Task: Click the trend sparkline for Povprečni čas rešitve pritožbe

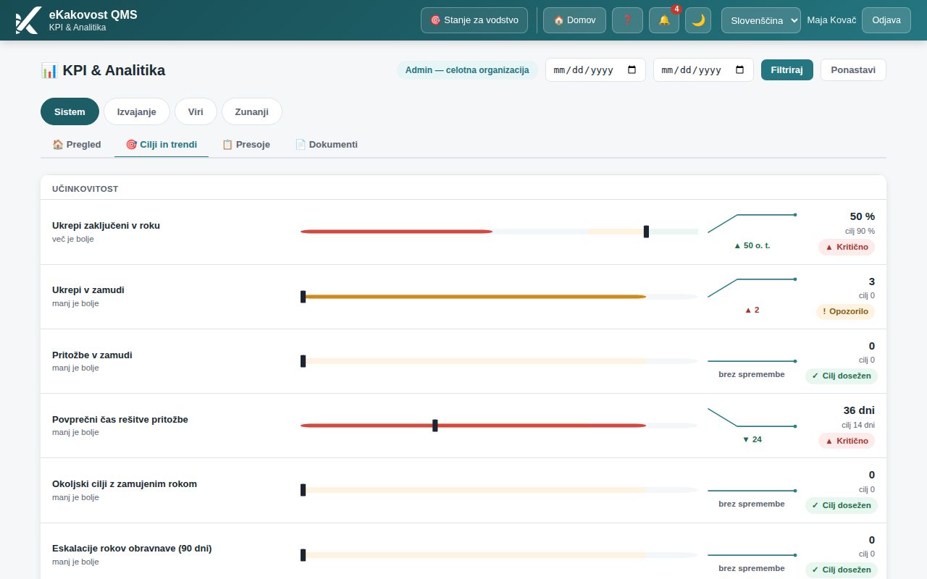Action: 752,418
